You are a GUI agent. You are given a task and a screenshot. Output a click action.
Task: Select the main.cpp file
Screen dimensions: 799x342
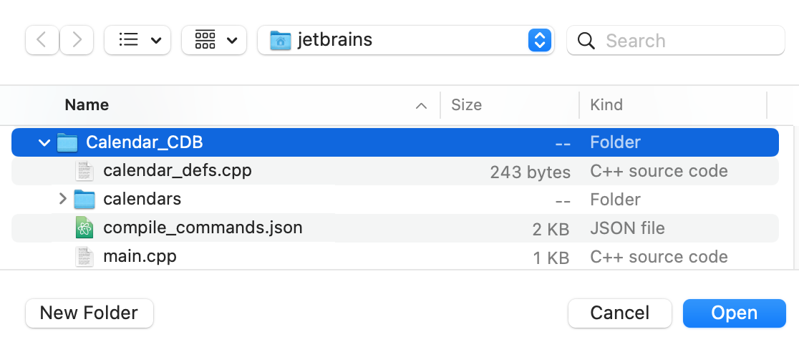click(140, 256)
